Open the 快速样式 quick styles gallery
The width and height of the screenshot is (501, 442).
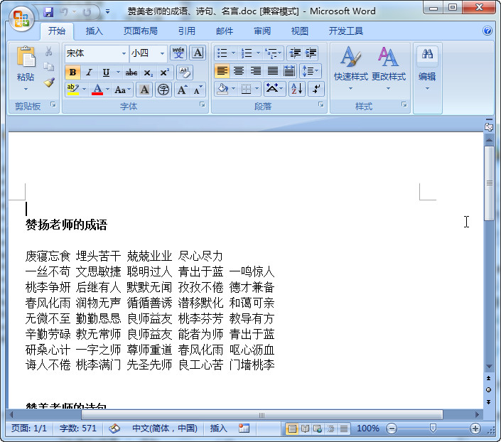(x=351, y=68)
